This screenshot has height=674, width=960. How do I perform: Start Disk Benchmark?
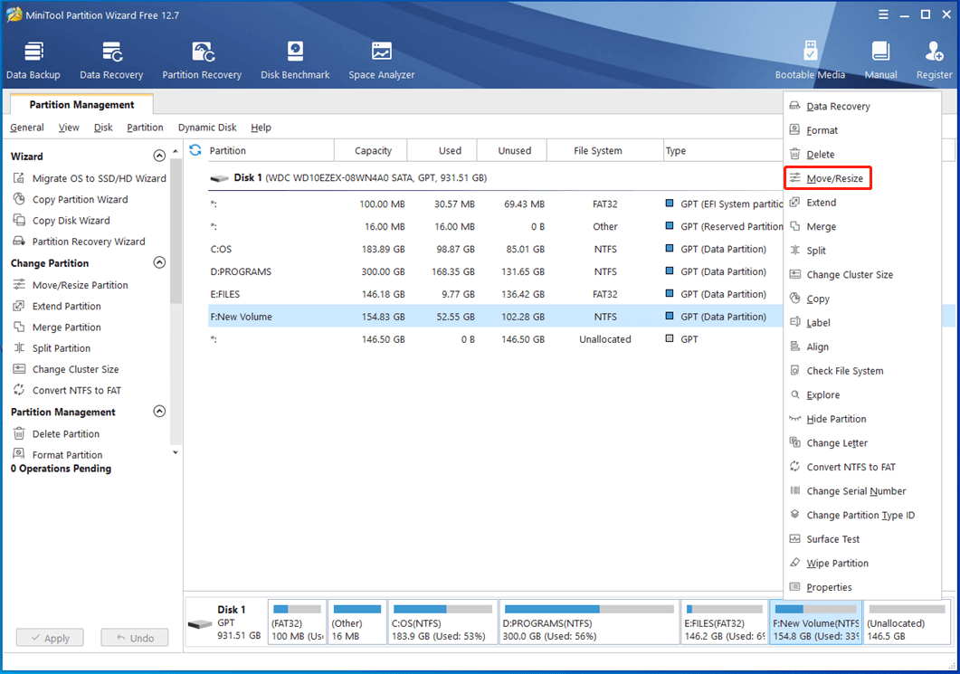(295, 61)
